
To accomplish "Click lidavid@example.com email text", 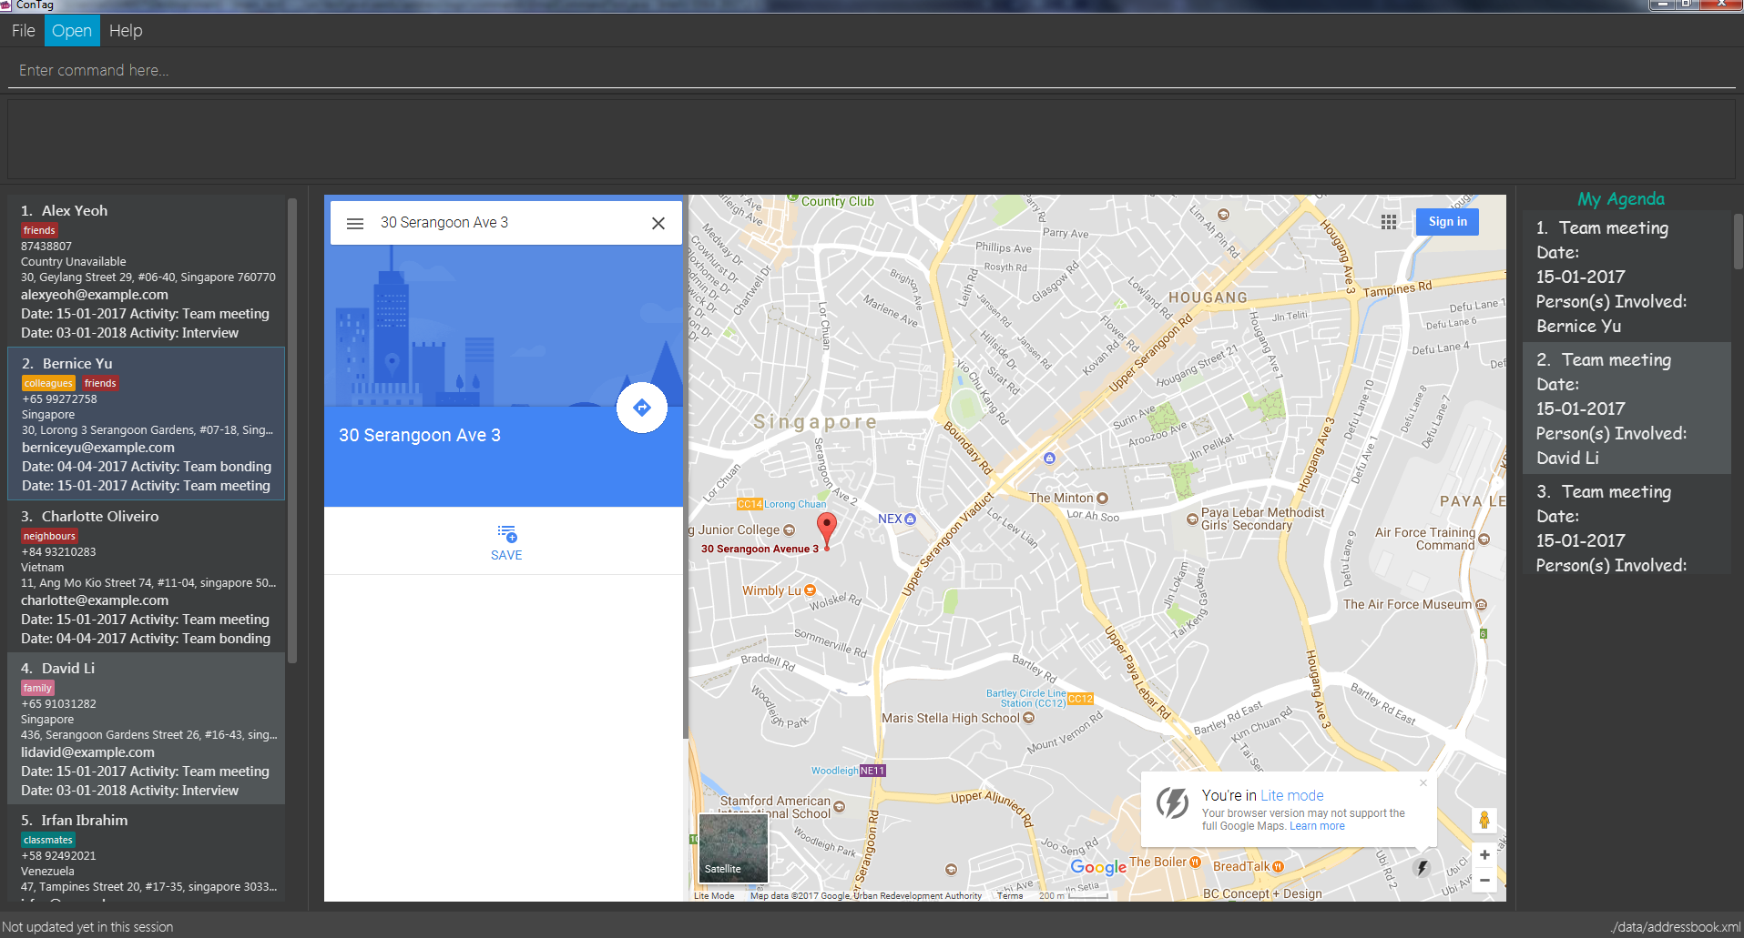I will click(x=87, y=752).
